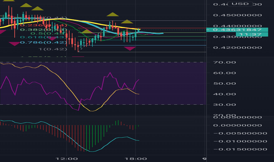Click the 11:37 bar countdown label
This screenshot has width=274, height=162.
point(252,34)
